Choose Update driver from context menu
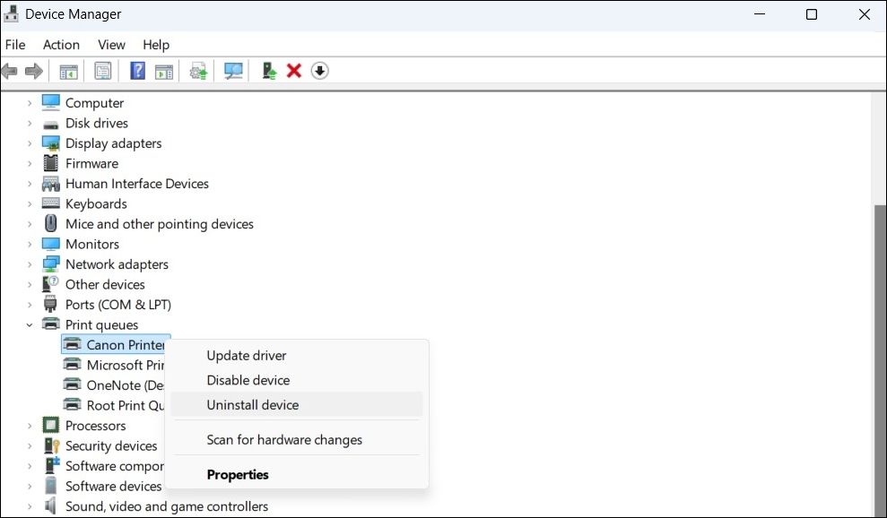 click(247, 355)
